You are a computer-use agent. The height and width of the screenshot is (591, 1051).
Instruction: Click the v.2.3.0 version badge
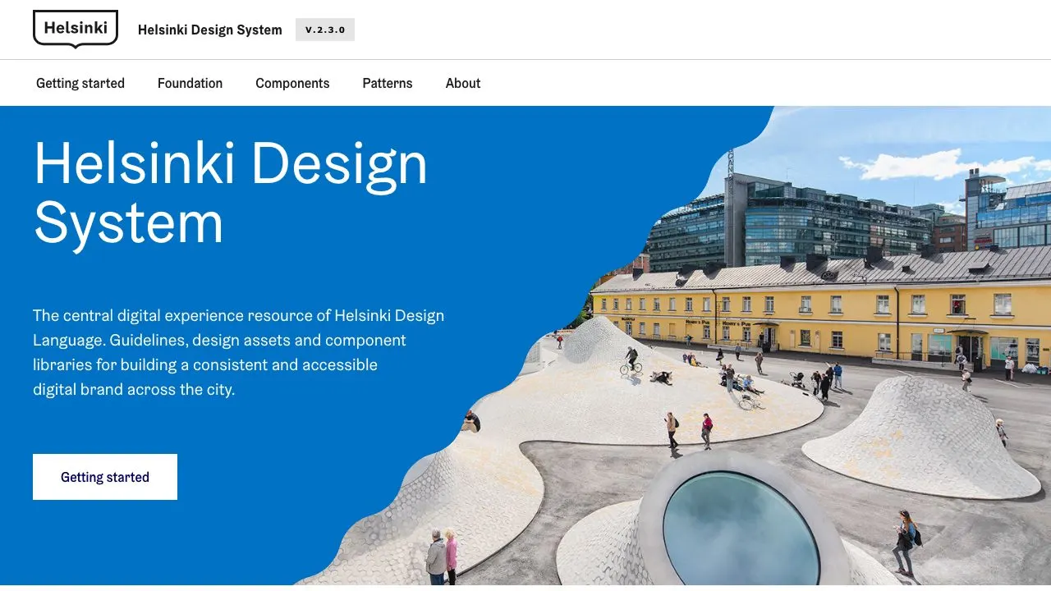pyautogui.click(x=324, y=30)
